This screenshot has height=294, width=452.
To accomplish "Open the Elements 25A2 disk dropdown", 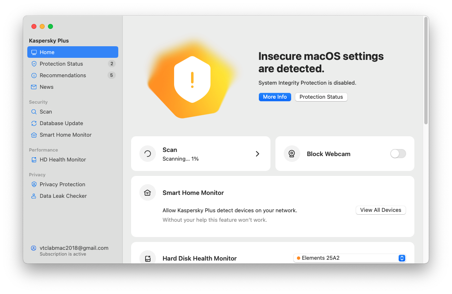I will coord(349,258).
